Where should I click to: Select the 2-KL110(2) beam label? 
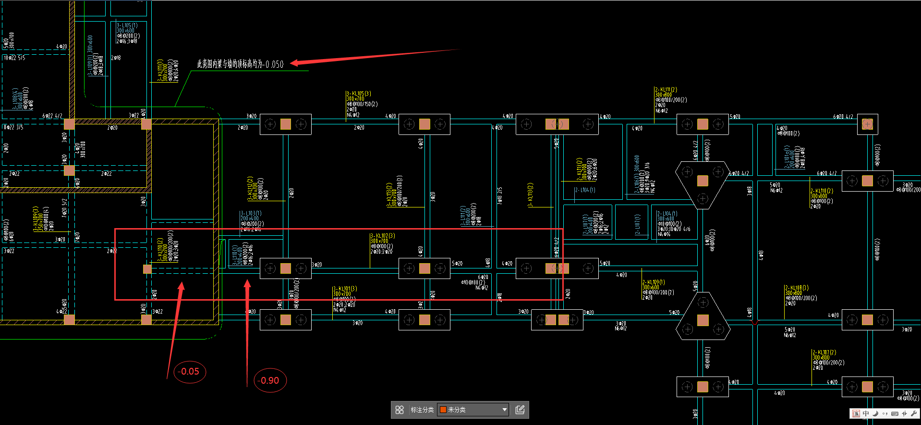click(x=822, y=191)
